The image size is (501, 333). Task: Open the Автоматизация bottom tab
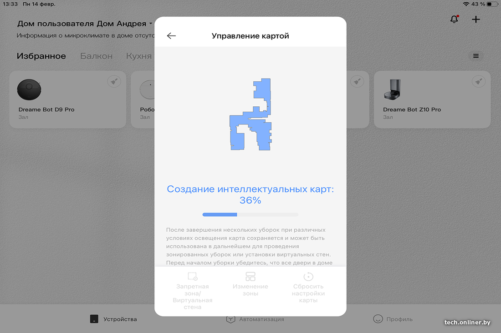point(255,319)
